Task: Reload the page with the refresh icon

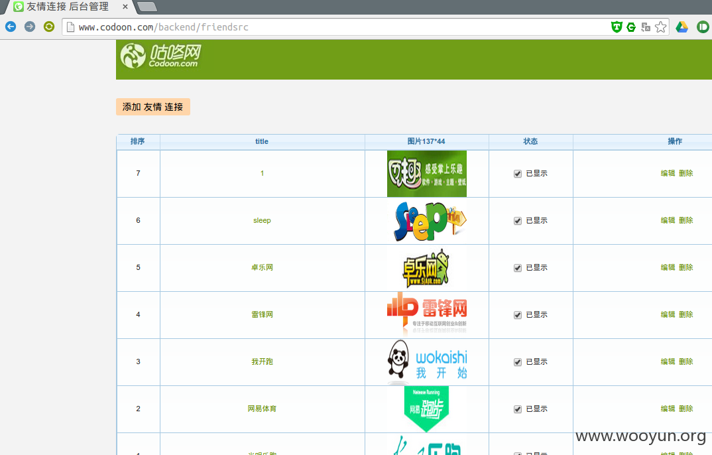Action: (48, 27)
